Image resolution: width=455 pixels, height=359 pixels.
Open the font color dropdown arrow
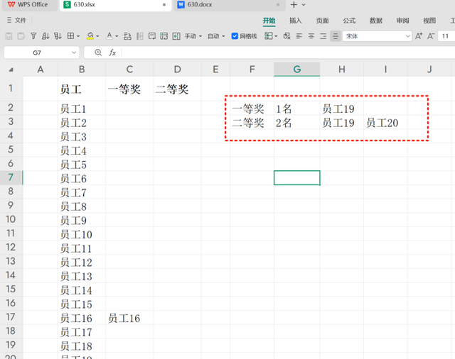117,36
